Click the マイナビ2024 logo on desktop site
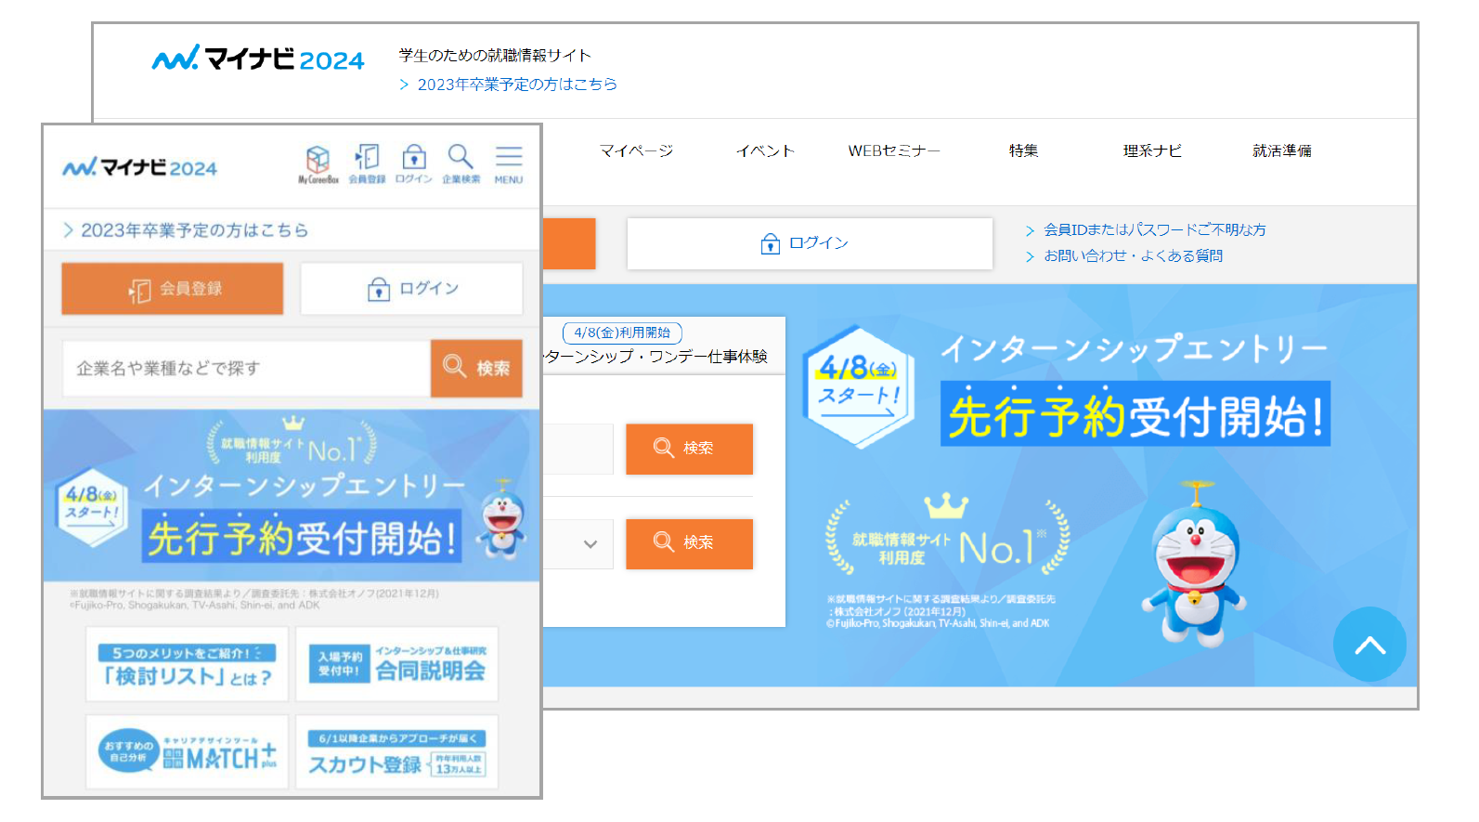Screen dimensions: 1479x822 [258, 59]
